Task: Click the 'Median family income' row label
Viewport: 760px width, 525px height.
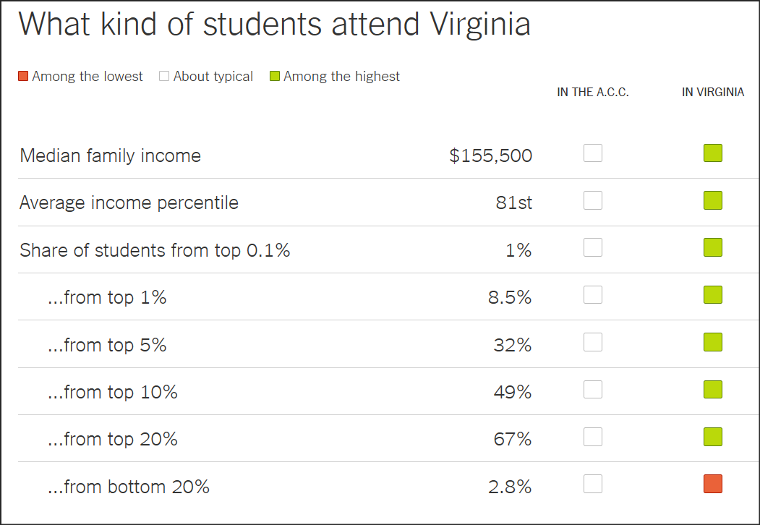Action: click(110, 155)
